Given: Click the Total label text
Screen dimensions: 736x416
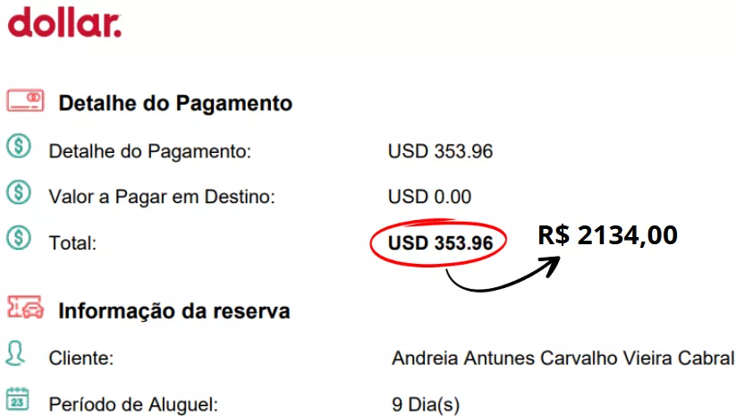Looking at the screenshot, I should click(x=72, y=242).
